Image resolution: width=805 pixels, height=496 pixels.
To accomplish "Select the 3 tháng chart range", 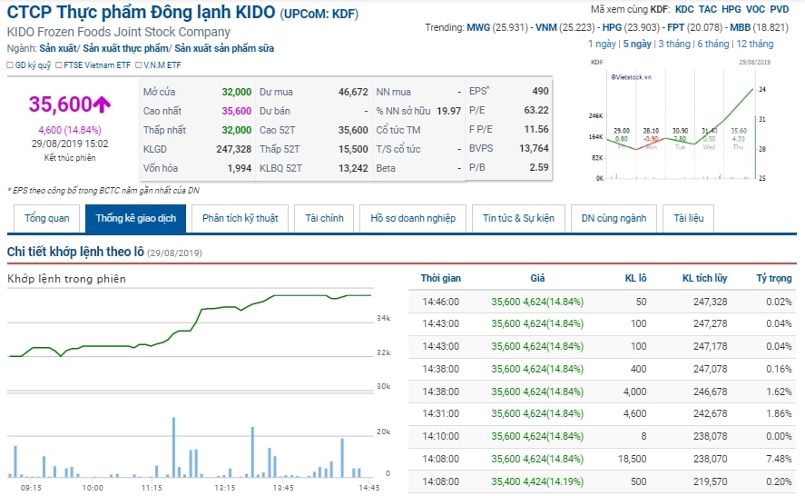I will [x=674, y=44].
